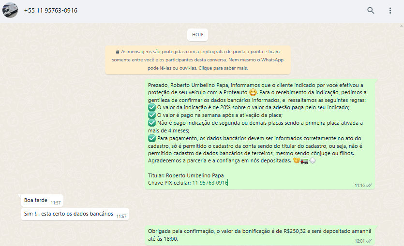This screenshot has height=246, width=404.
Task: Click the PIX phone number link
Action: click(x=209, y=183)
